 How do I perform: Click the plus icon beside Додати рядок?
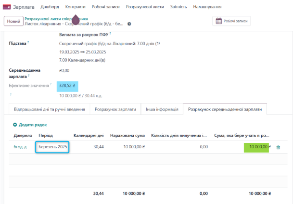click(15, 125)
